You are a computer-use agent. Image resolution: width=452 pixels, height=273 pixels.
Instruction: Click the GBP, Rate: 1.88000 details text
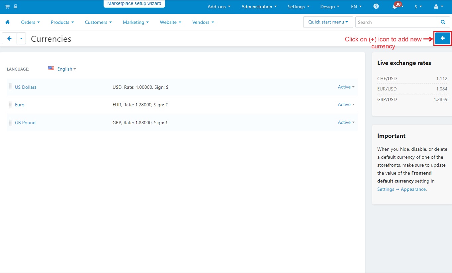[140, 123]
